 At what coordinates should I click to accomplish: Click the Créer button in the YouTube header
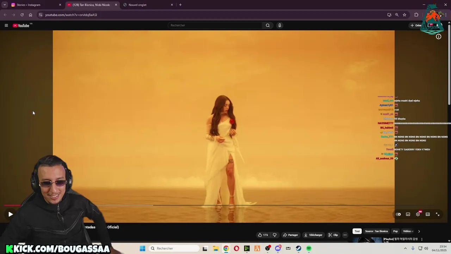(416, 25)
